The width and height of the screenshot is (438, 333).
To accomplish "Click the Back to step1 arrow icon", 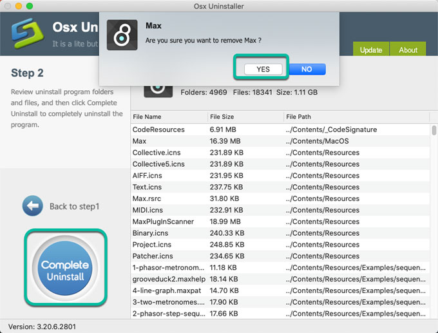I will pos(32,206).
